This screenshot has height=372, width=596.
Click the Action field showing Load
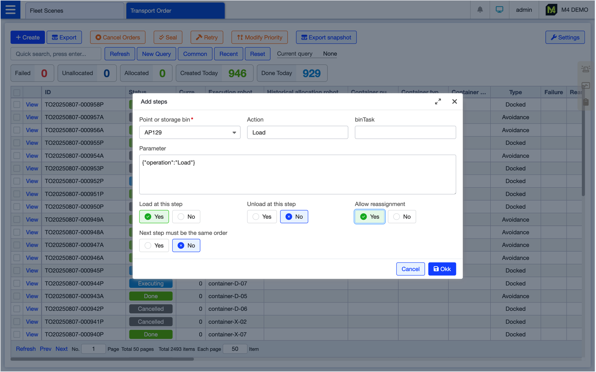coord(297,132)
